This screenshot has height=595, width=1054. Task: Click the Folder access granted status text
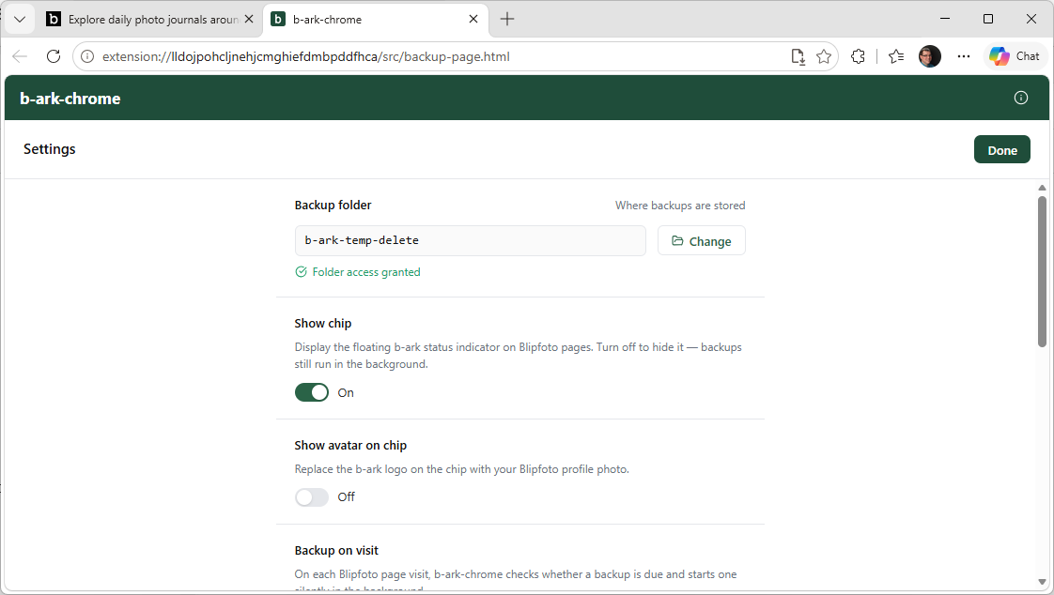(x=365, y=272)
